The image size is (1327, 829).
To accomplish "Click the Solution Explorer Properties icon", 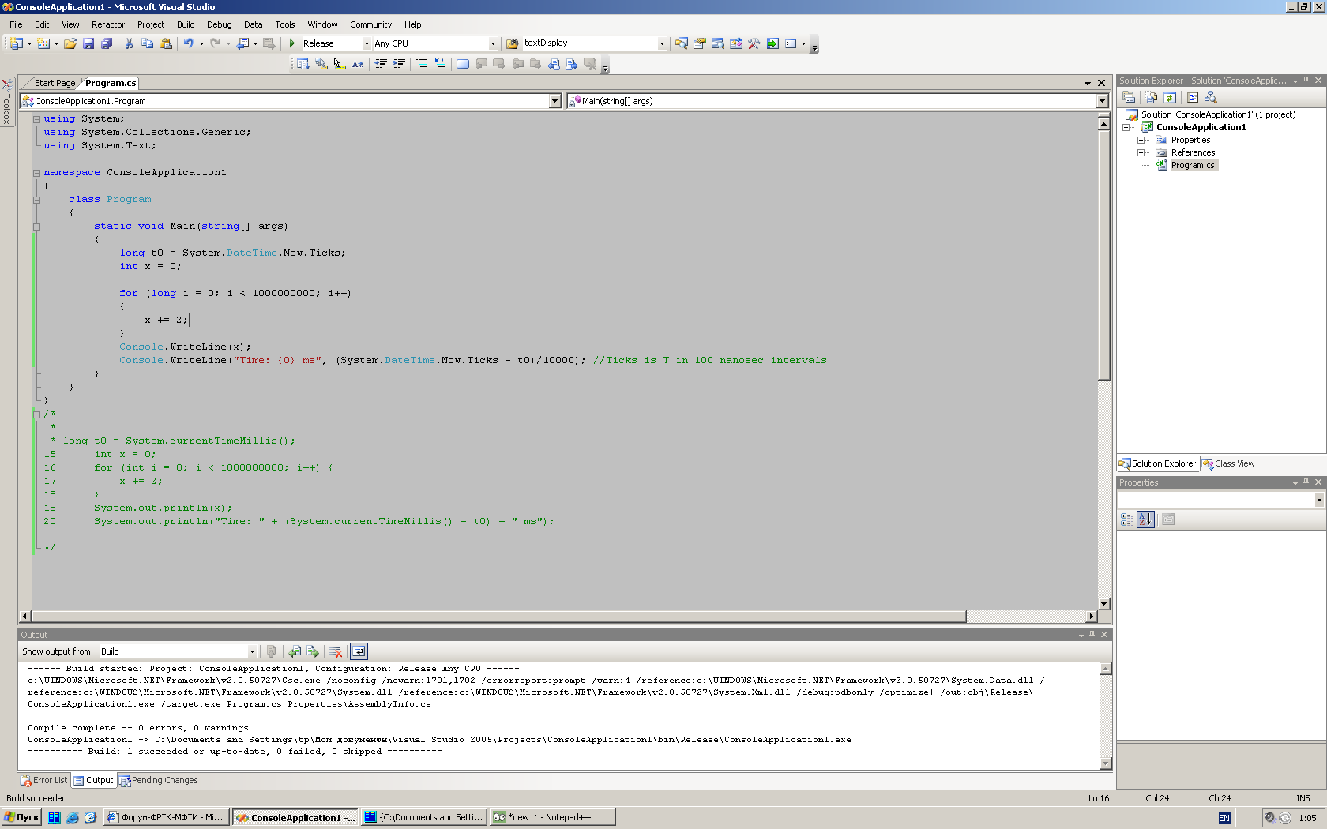I will tap(1129, 97).
